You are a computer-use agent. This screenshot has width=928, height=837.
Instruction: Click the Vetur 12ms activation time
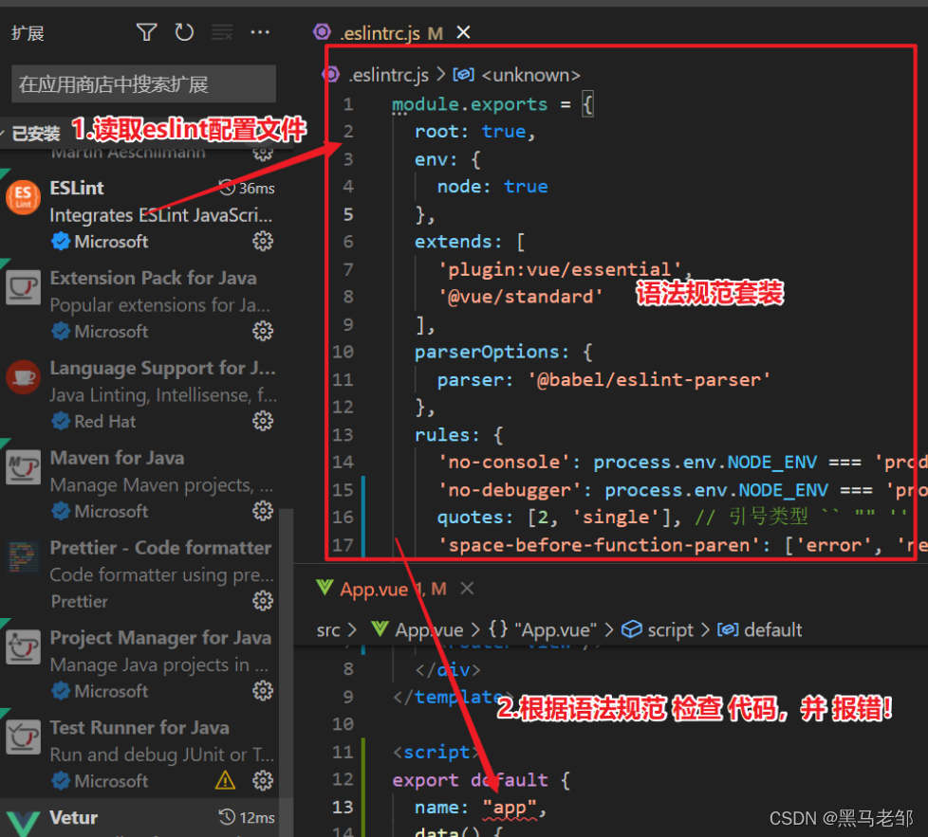click(247, 817)
